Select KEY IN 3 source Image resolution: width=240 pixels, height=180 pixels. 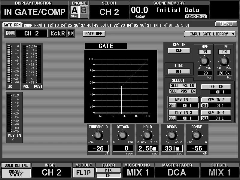pyautogui.click(x=183, y=112)
